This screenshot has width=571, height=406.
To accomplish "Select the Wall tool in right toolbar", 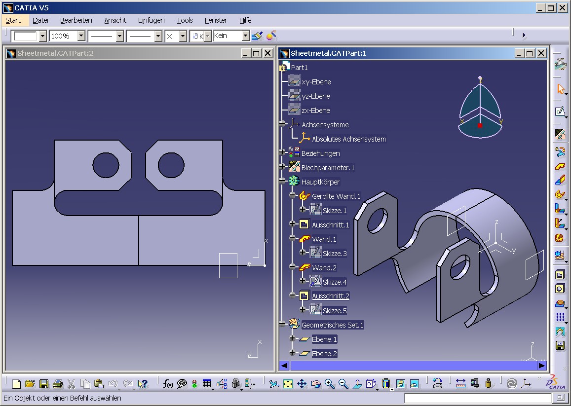I will point(560,166).
